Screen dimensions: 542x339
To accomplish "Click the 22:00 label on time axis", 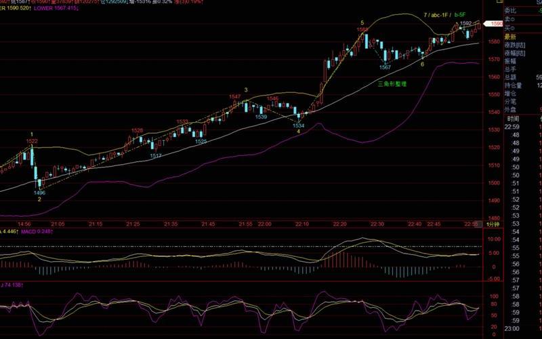I will click(264, 224).
